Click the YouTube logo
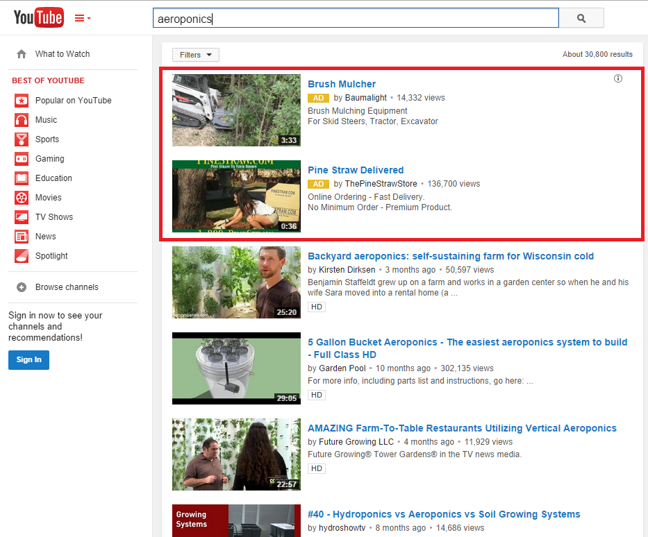The height and width of the screenshot is (537, 648). tap(38, 17)
